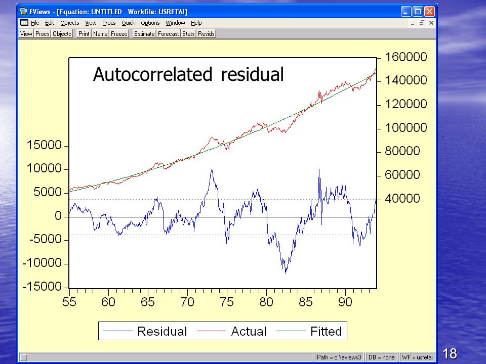Click the Freeze button
The image size is (486, 364).
coord(119,34)
